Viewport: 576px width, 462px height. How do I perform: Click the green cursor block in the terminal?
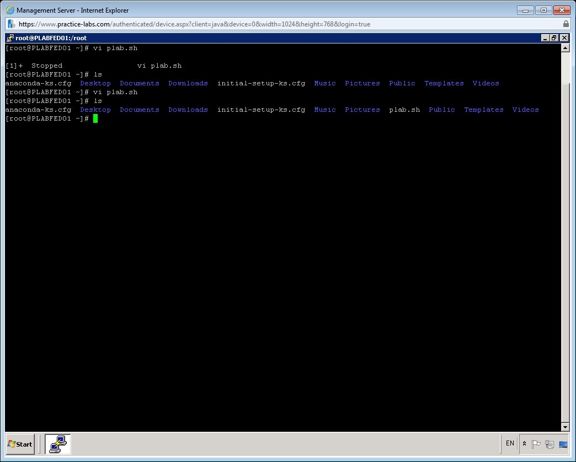tap(95, 118)
